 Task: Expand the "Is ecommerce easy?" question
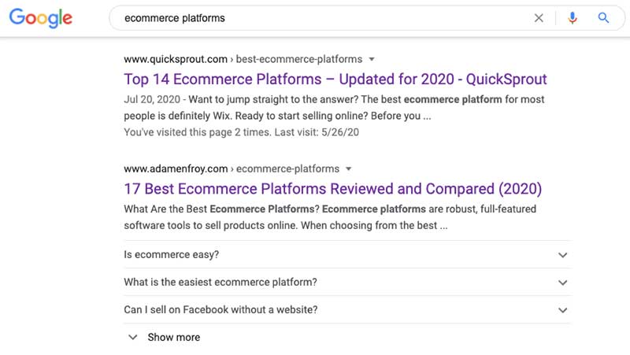[172, 255]
